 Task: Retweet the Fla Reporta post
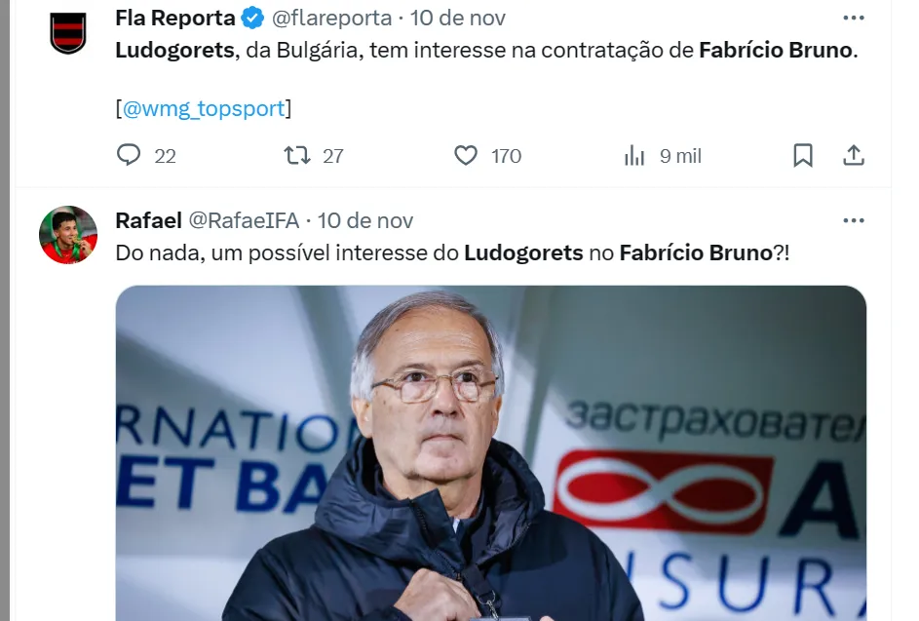[297, 155]
